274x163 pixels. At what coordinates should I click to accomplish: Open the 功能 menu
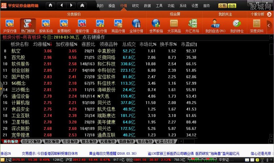coord(171,6)
